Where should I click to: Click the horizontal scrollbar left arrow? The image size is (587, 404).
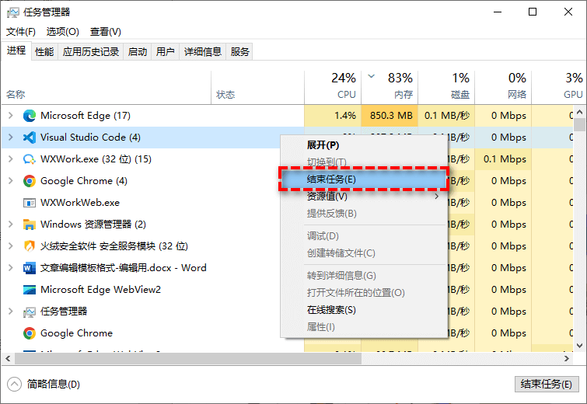pos(8,358)
